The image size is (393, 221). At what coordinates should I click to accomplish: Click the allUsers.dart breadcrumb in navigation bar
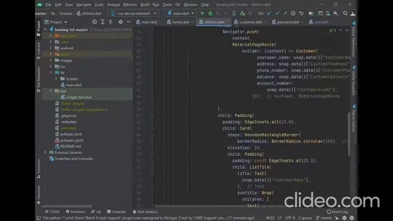coord(89,14)
